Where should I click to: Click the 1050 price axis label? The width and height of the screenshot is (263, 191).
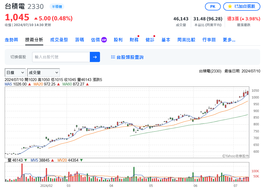point(255,91)
